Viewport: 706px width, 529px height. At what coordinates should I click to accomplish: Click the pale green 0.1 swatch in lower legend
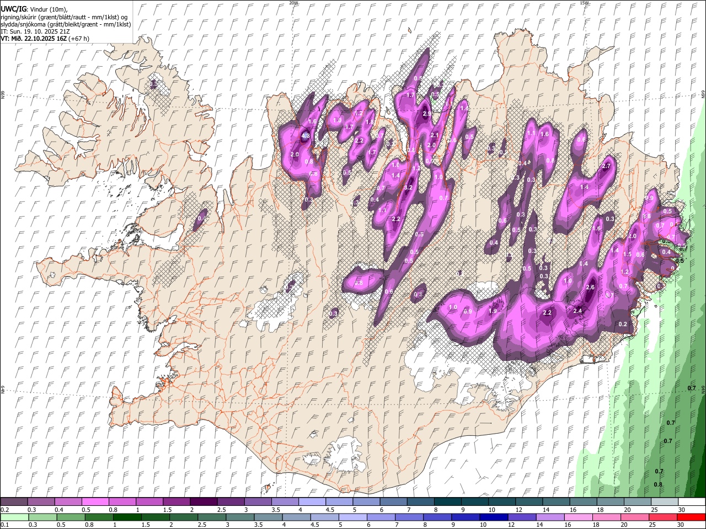[14, 517]
